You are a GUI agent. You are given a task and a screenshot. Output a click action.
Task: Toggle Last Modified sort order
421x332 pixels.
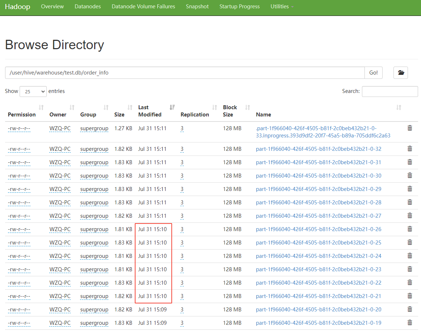tap(157, 111)
